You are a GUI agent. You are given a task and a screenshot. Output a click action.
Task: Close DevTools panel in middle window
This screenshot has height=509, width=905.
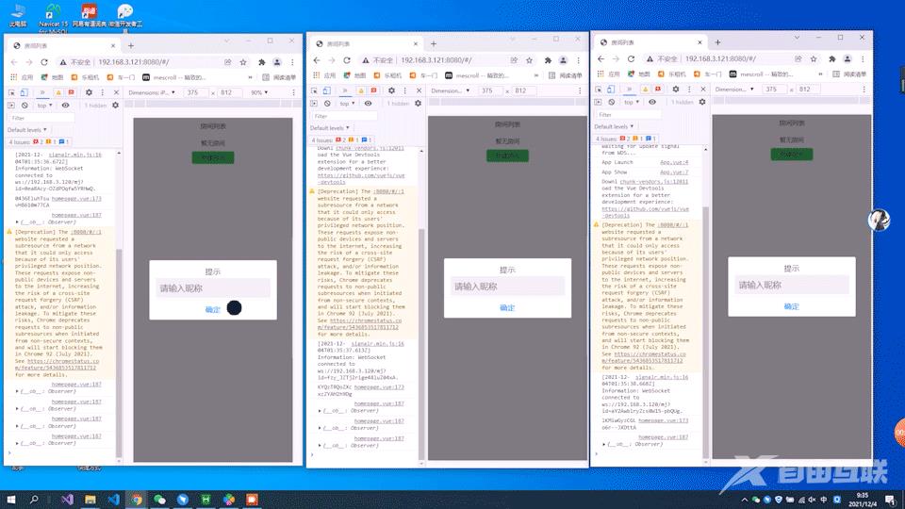click(x=419, y=90)
